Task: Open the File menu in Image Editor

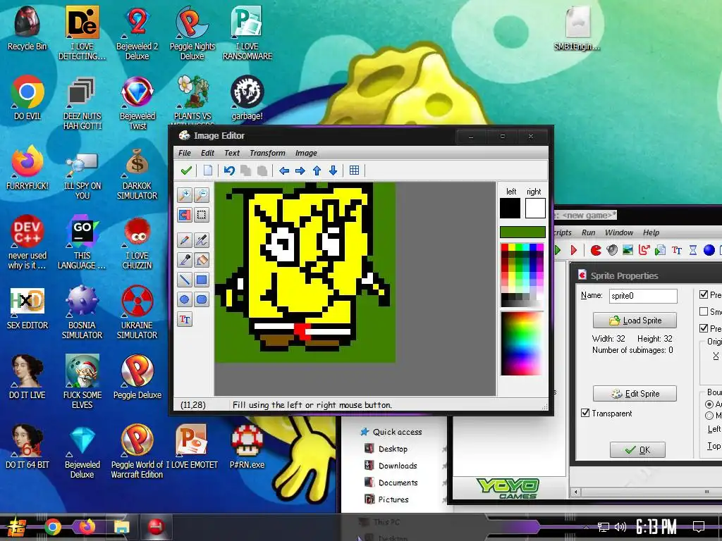Action: [185, 153]
